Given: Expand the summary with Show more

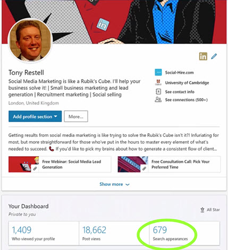Looking at the screenshot, I should pos(114,184).
